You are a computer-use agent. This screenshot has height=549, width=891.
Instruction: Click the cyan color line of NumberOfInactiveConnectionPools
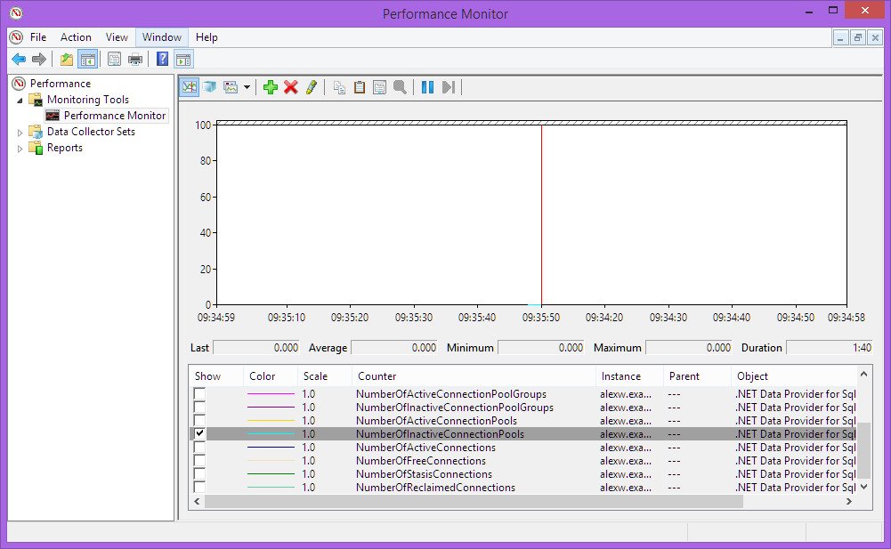[x=271, y=433]
